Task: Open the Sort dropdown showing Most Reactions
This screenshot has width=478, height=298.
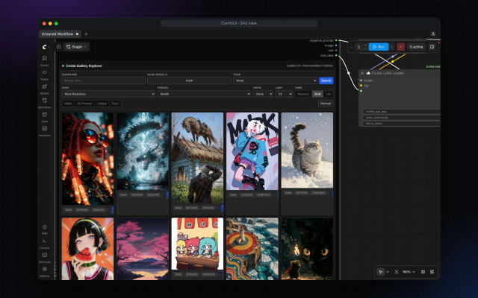Action: tap(108, 94)
